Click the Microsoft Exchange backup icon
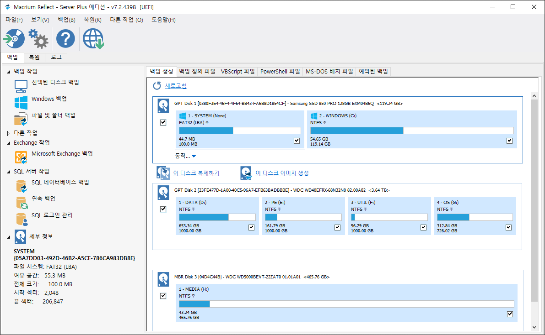Screen dimensions: 545x335 point(21,157)
